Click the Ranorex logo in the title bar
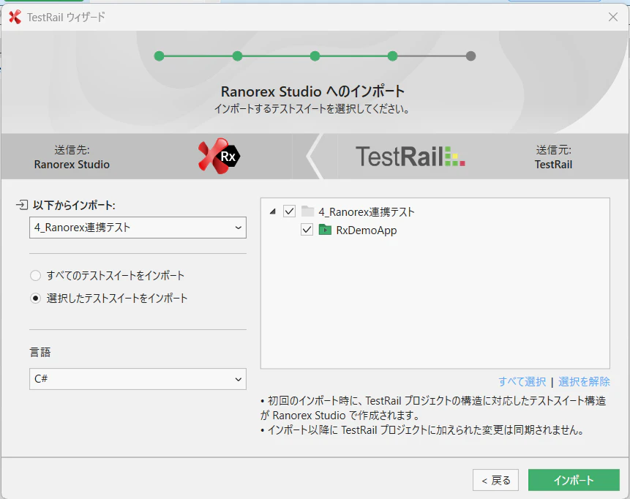 (x=15, y=17)
